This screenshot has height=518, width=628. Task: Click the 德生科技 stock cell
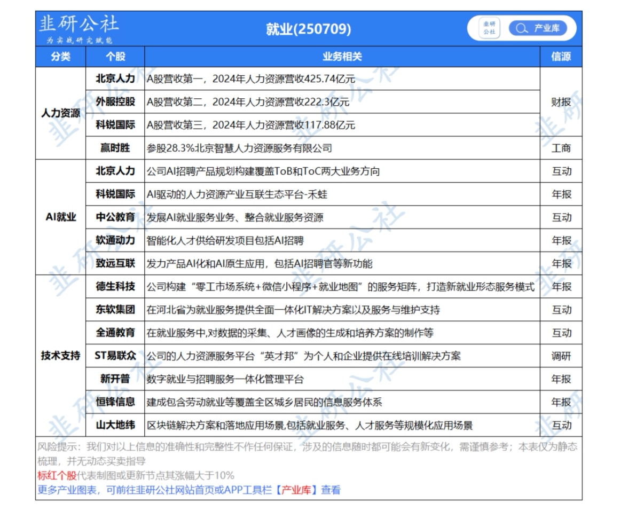click(115, 286)
